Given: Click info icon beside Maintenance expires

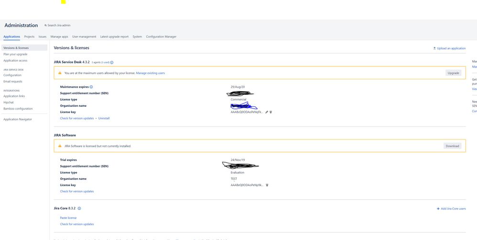Looking at the screenshot, I should [91, 87].
